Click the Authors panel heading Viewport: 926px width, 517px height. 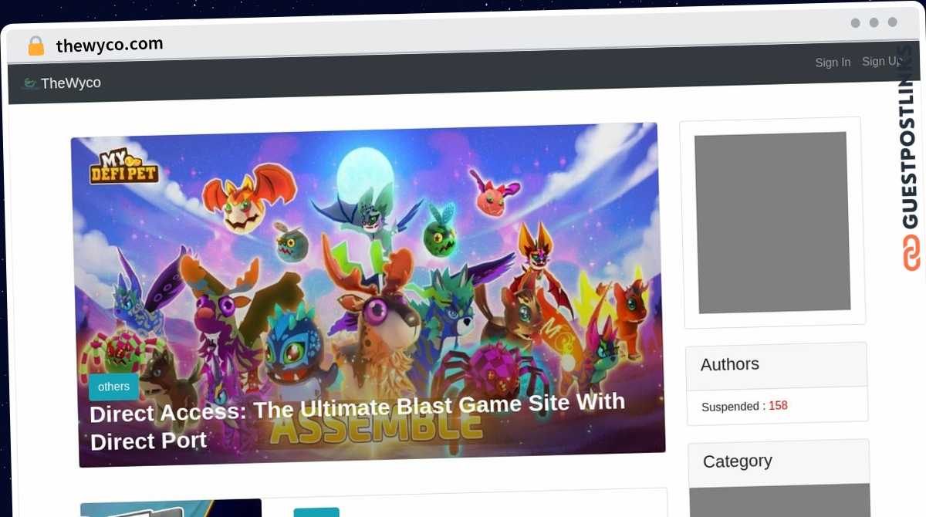point(730,364)
